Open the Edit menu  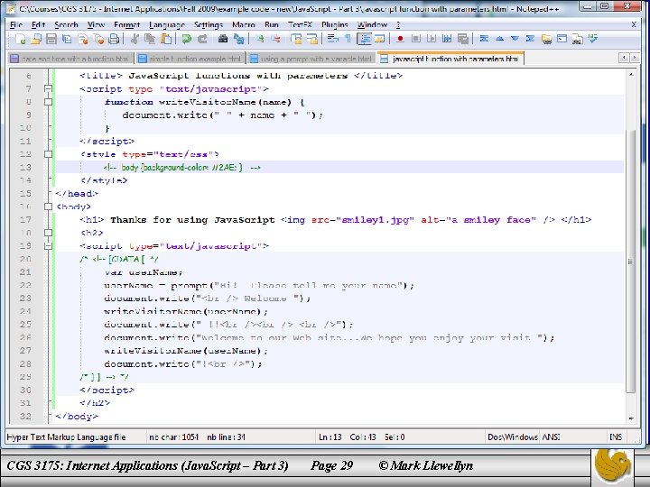click(x=38, y=25)
